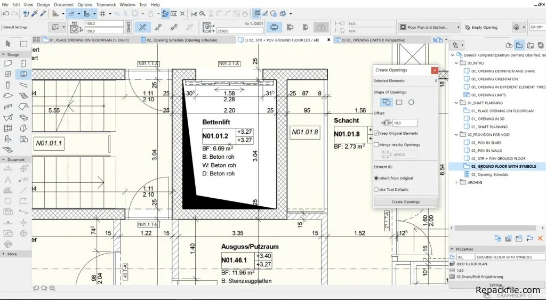Select the polygonal opening shape

[386, 102]
